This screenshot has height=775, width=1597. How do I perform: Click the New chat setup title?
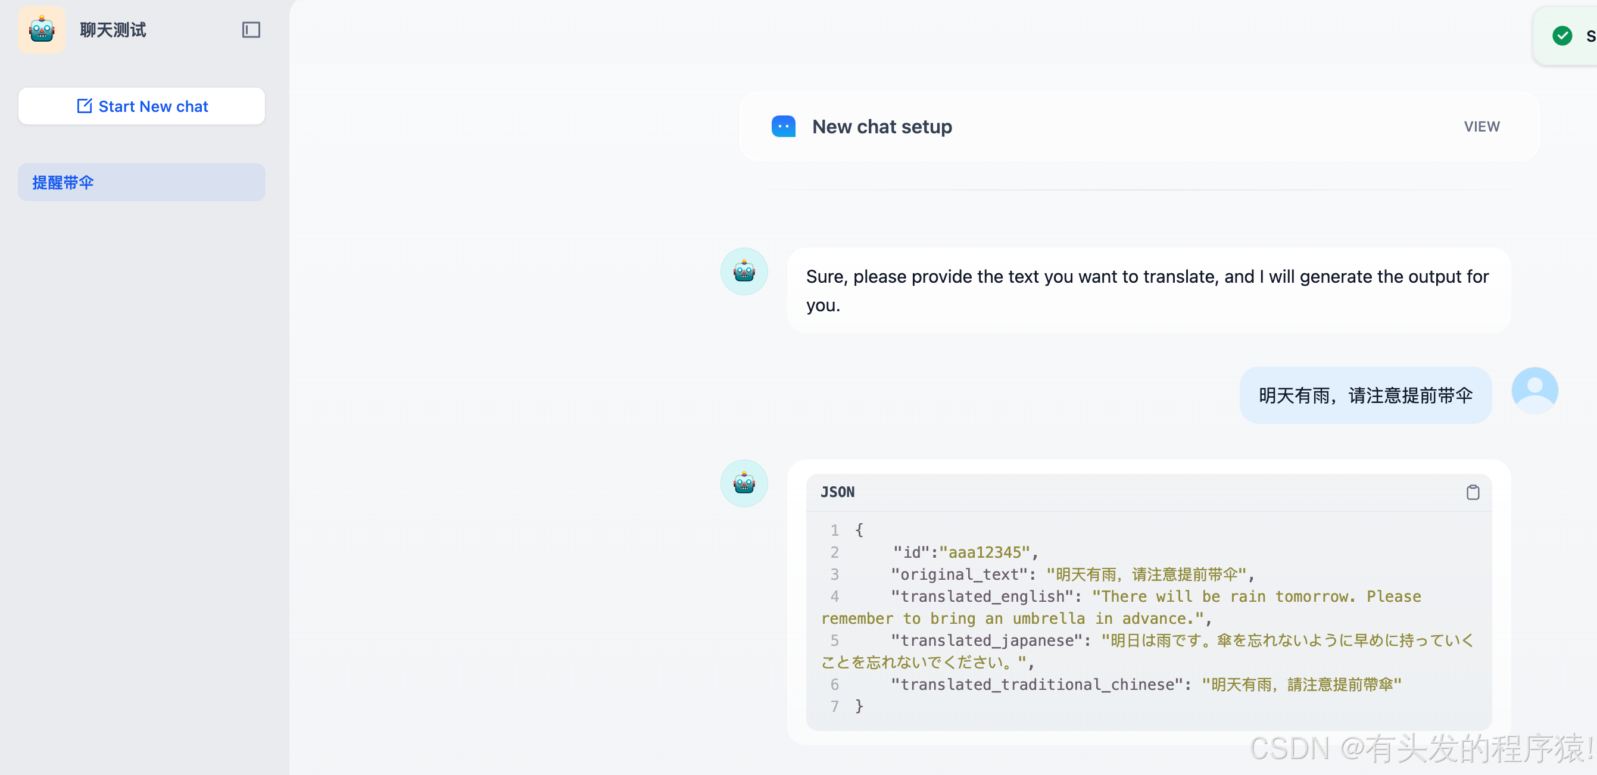point(882,126)
